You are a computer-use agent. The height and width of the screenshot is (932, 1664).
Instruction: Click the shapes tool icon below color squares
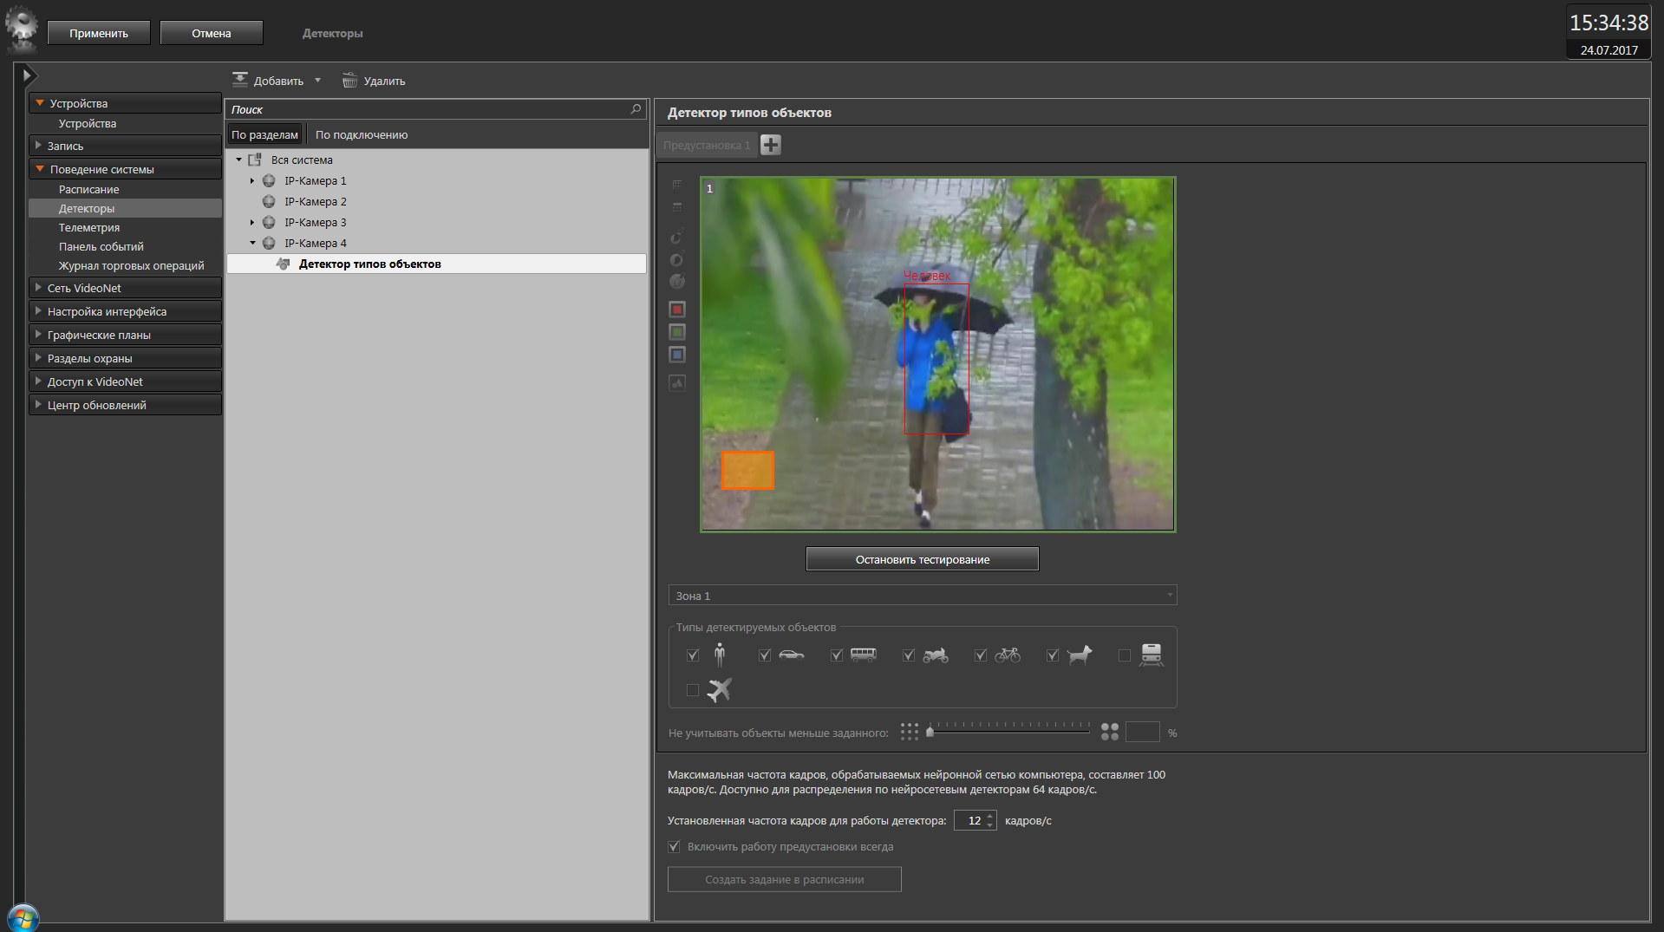coord(677,382)
